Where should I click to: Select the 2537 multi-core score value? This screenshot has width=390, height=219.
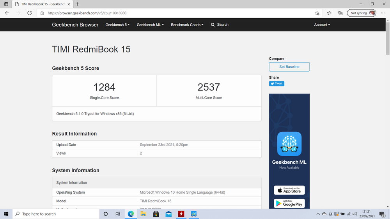point(209,87)
